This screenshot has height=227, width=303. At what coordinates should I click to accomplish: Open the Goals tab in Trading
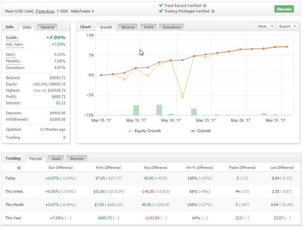click(x=56, y=159)
